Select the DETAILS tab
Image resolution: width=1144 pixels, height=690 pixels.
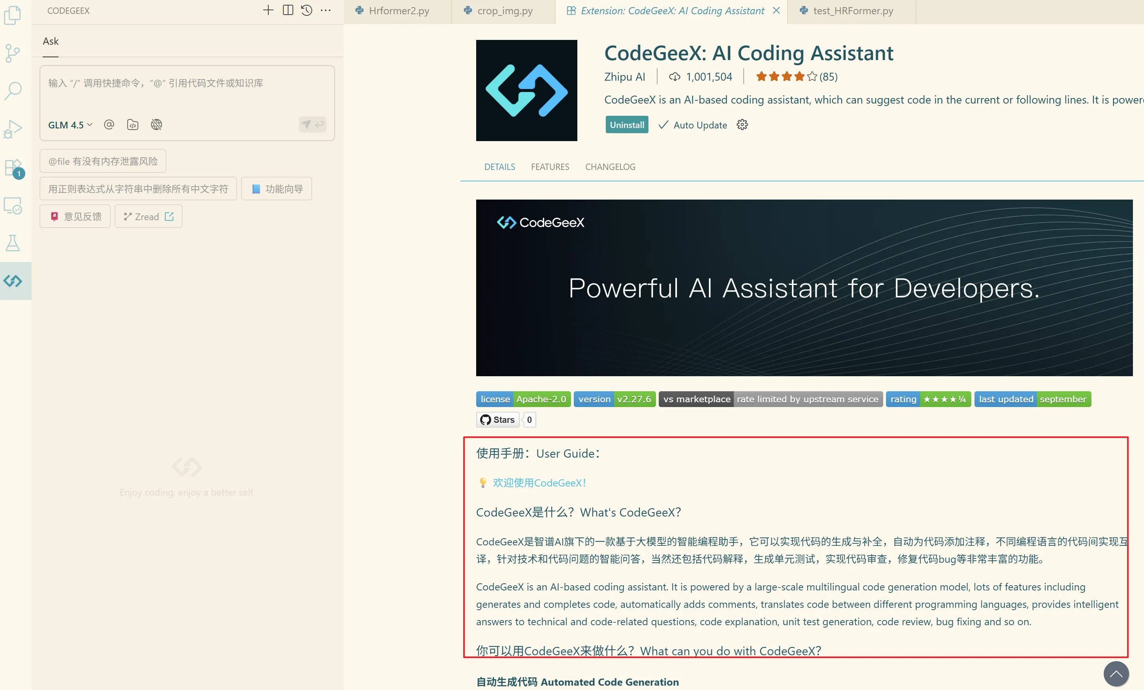coord(499,167)
